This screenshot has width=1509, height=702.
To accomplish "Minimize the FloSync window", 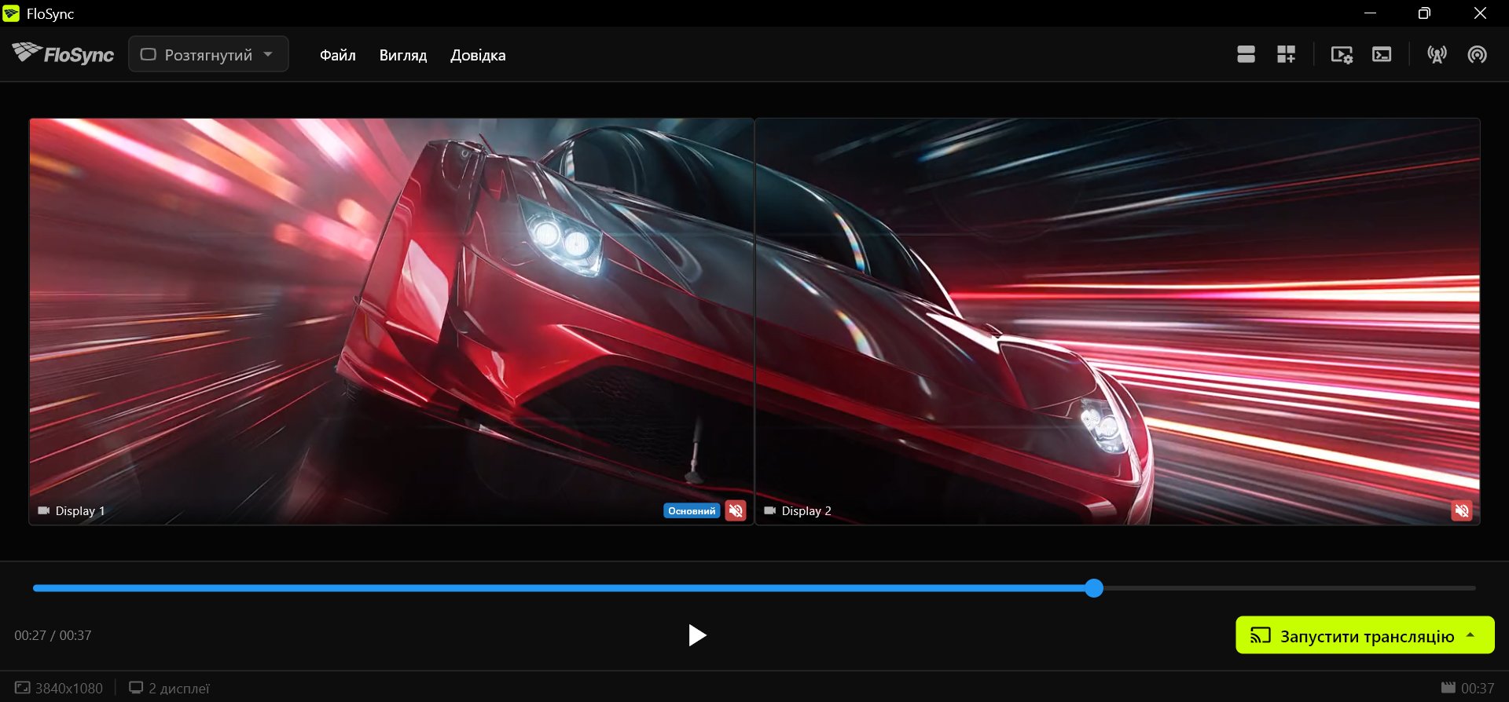I will 1370,13.
